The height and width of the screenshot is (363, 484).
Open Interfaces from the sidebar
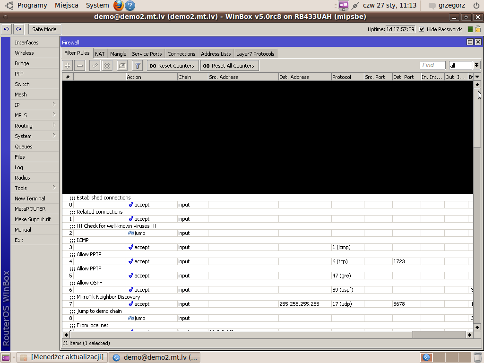[35, 42]
